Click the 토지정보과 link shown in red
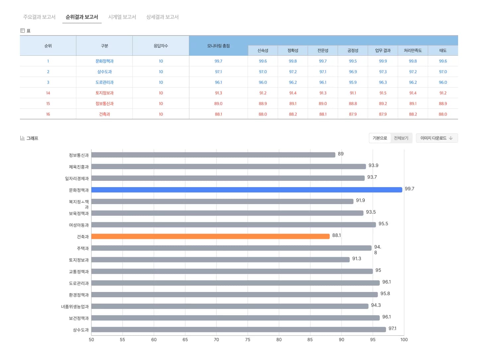Screen dimensions: 478x357 pos(104,93)
